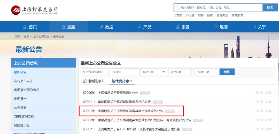
Task: Click the document icon beside 披露
Action: point(64,27)
